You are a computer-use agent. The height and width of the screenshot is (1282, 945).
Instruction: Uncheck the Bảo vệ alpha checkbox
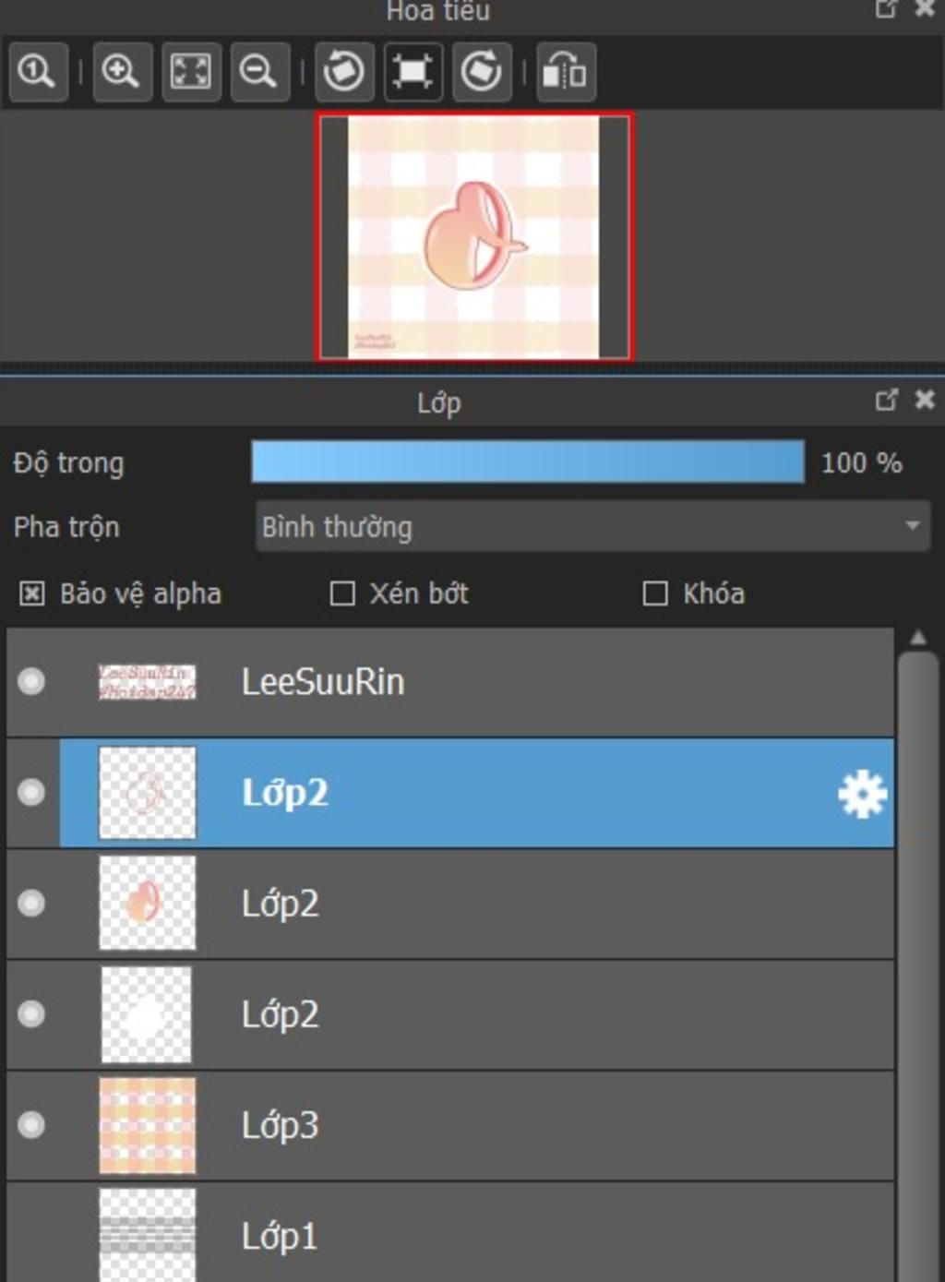click(31, 593)
